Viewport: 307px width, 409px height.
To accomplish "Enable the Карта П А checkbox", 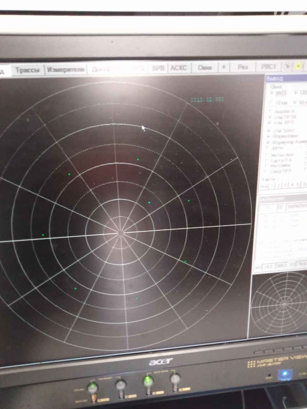I will click(x=267, y=160).
